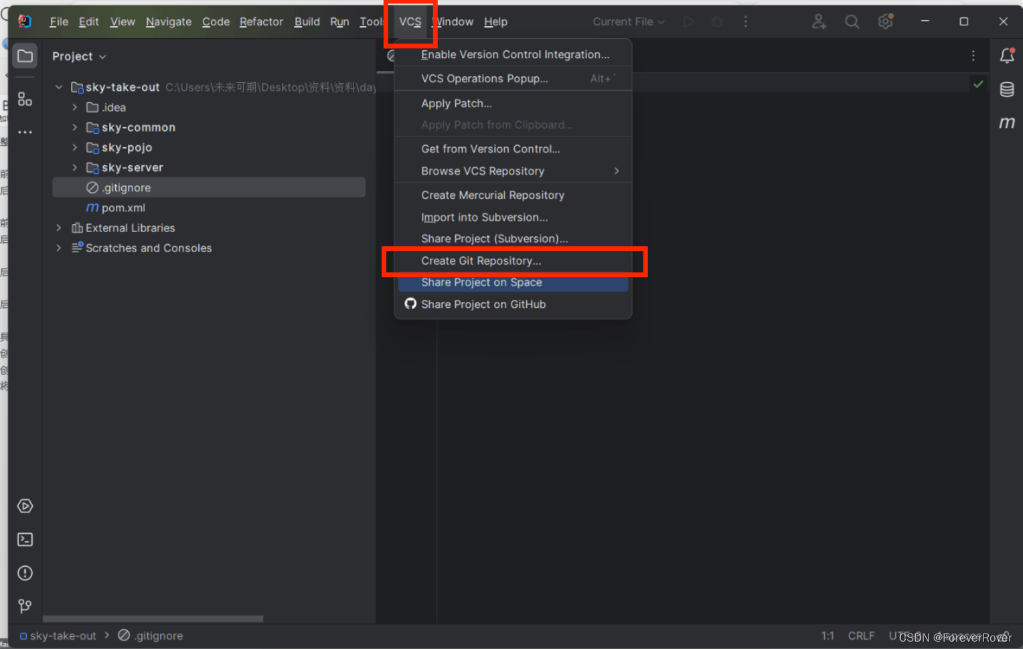Open the Terminal tool window
Screen dimensions: 1023x649
[x=25, y=539]
